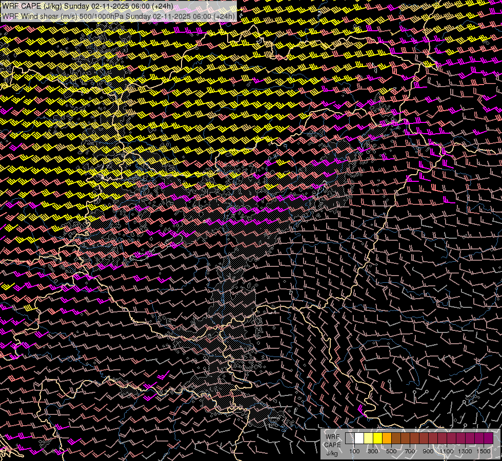Viewport: 502px width, 461px height.
Task: Click the 1100 legend scale label
Action: click(x=447, y=451)
